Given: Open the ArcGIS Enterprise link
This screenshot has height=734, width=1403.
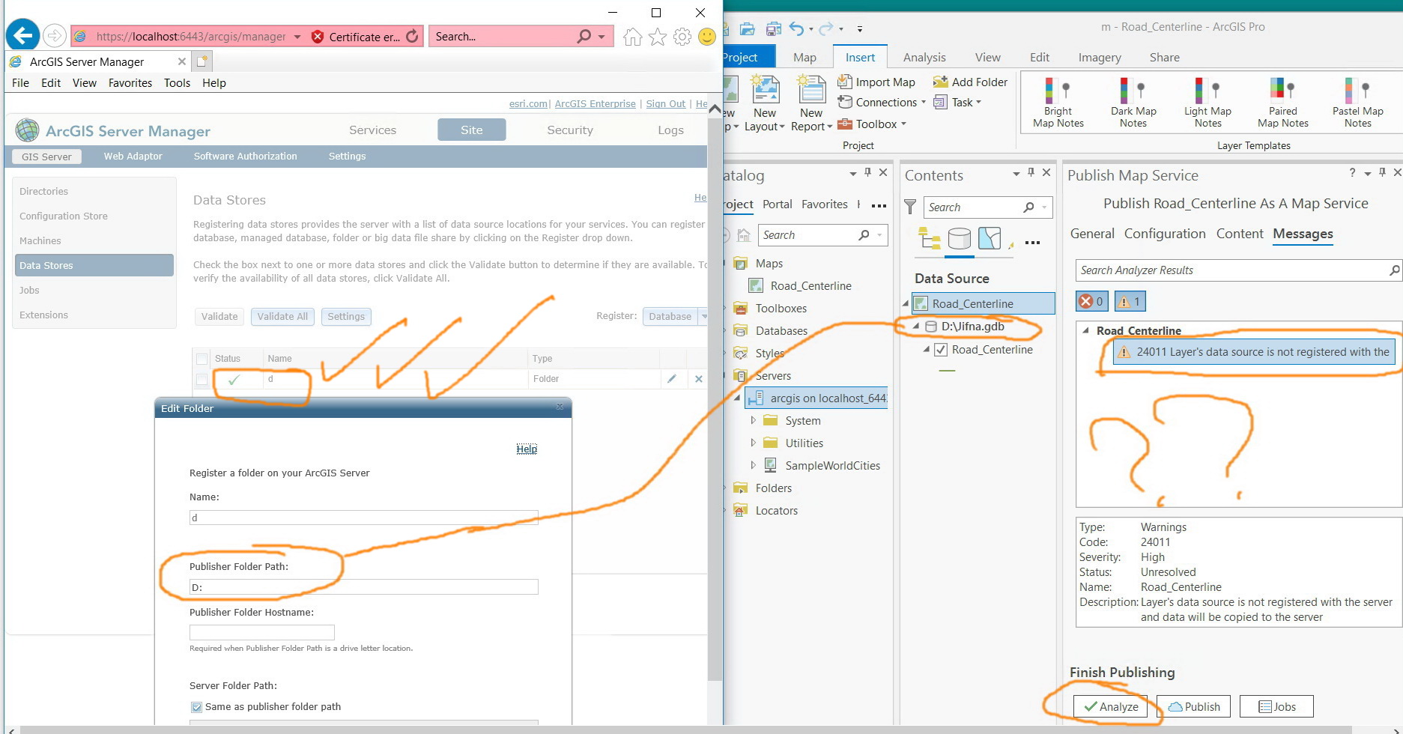Looking at the screenshot, I should (x=595, y=104).
